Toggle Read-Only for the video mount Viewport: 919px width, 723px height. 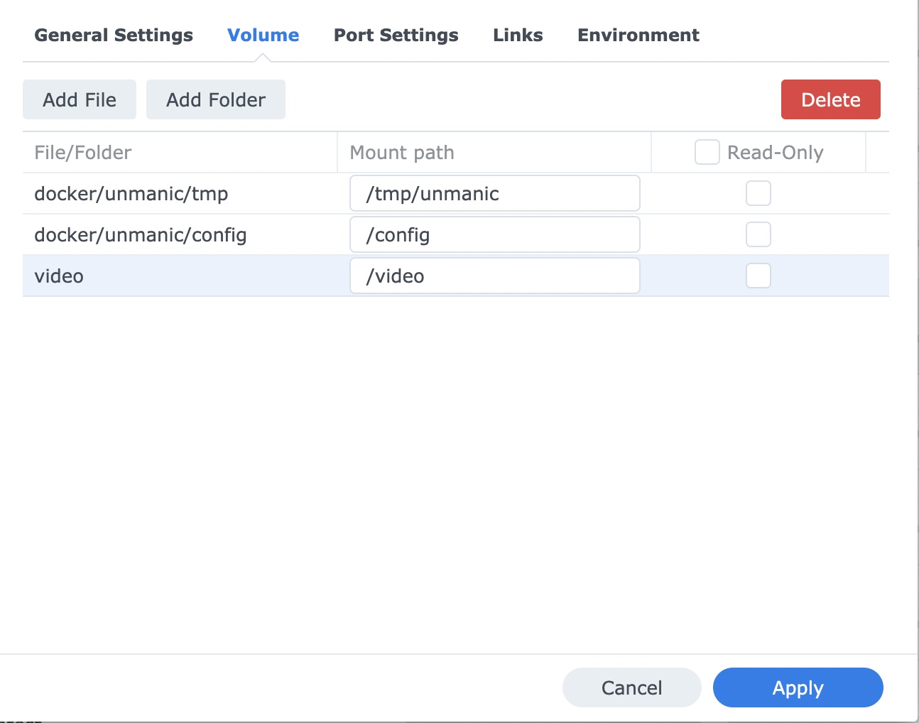[x=758, y=276]
